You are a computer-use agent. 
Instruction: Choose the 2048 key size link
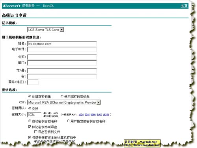click(x=87, y=115)
